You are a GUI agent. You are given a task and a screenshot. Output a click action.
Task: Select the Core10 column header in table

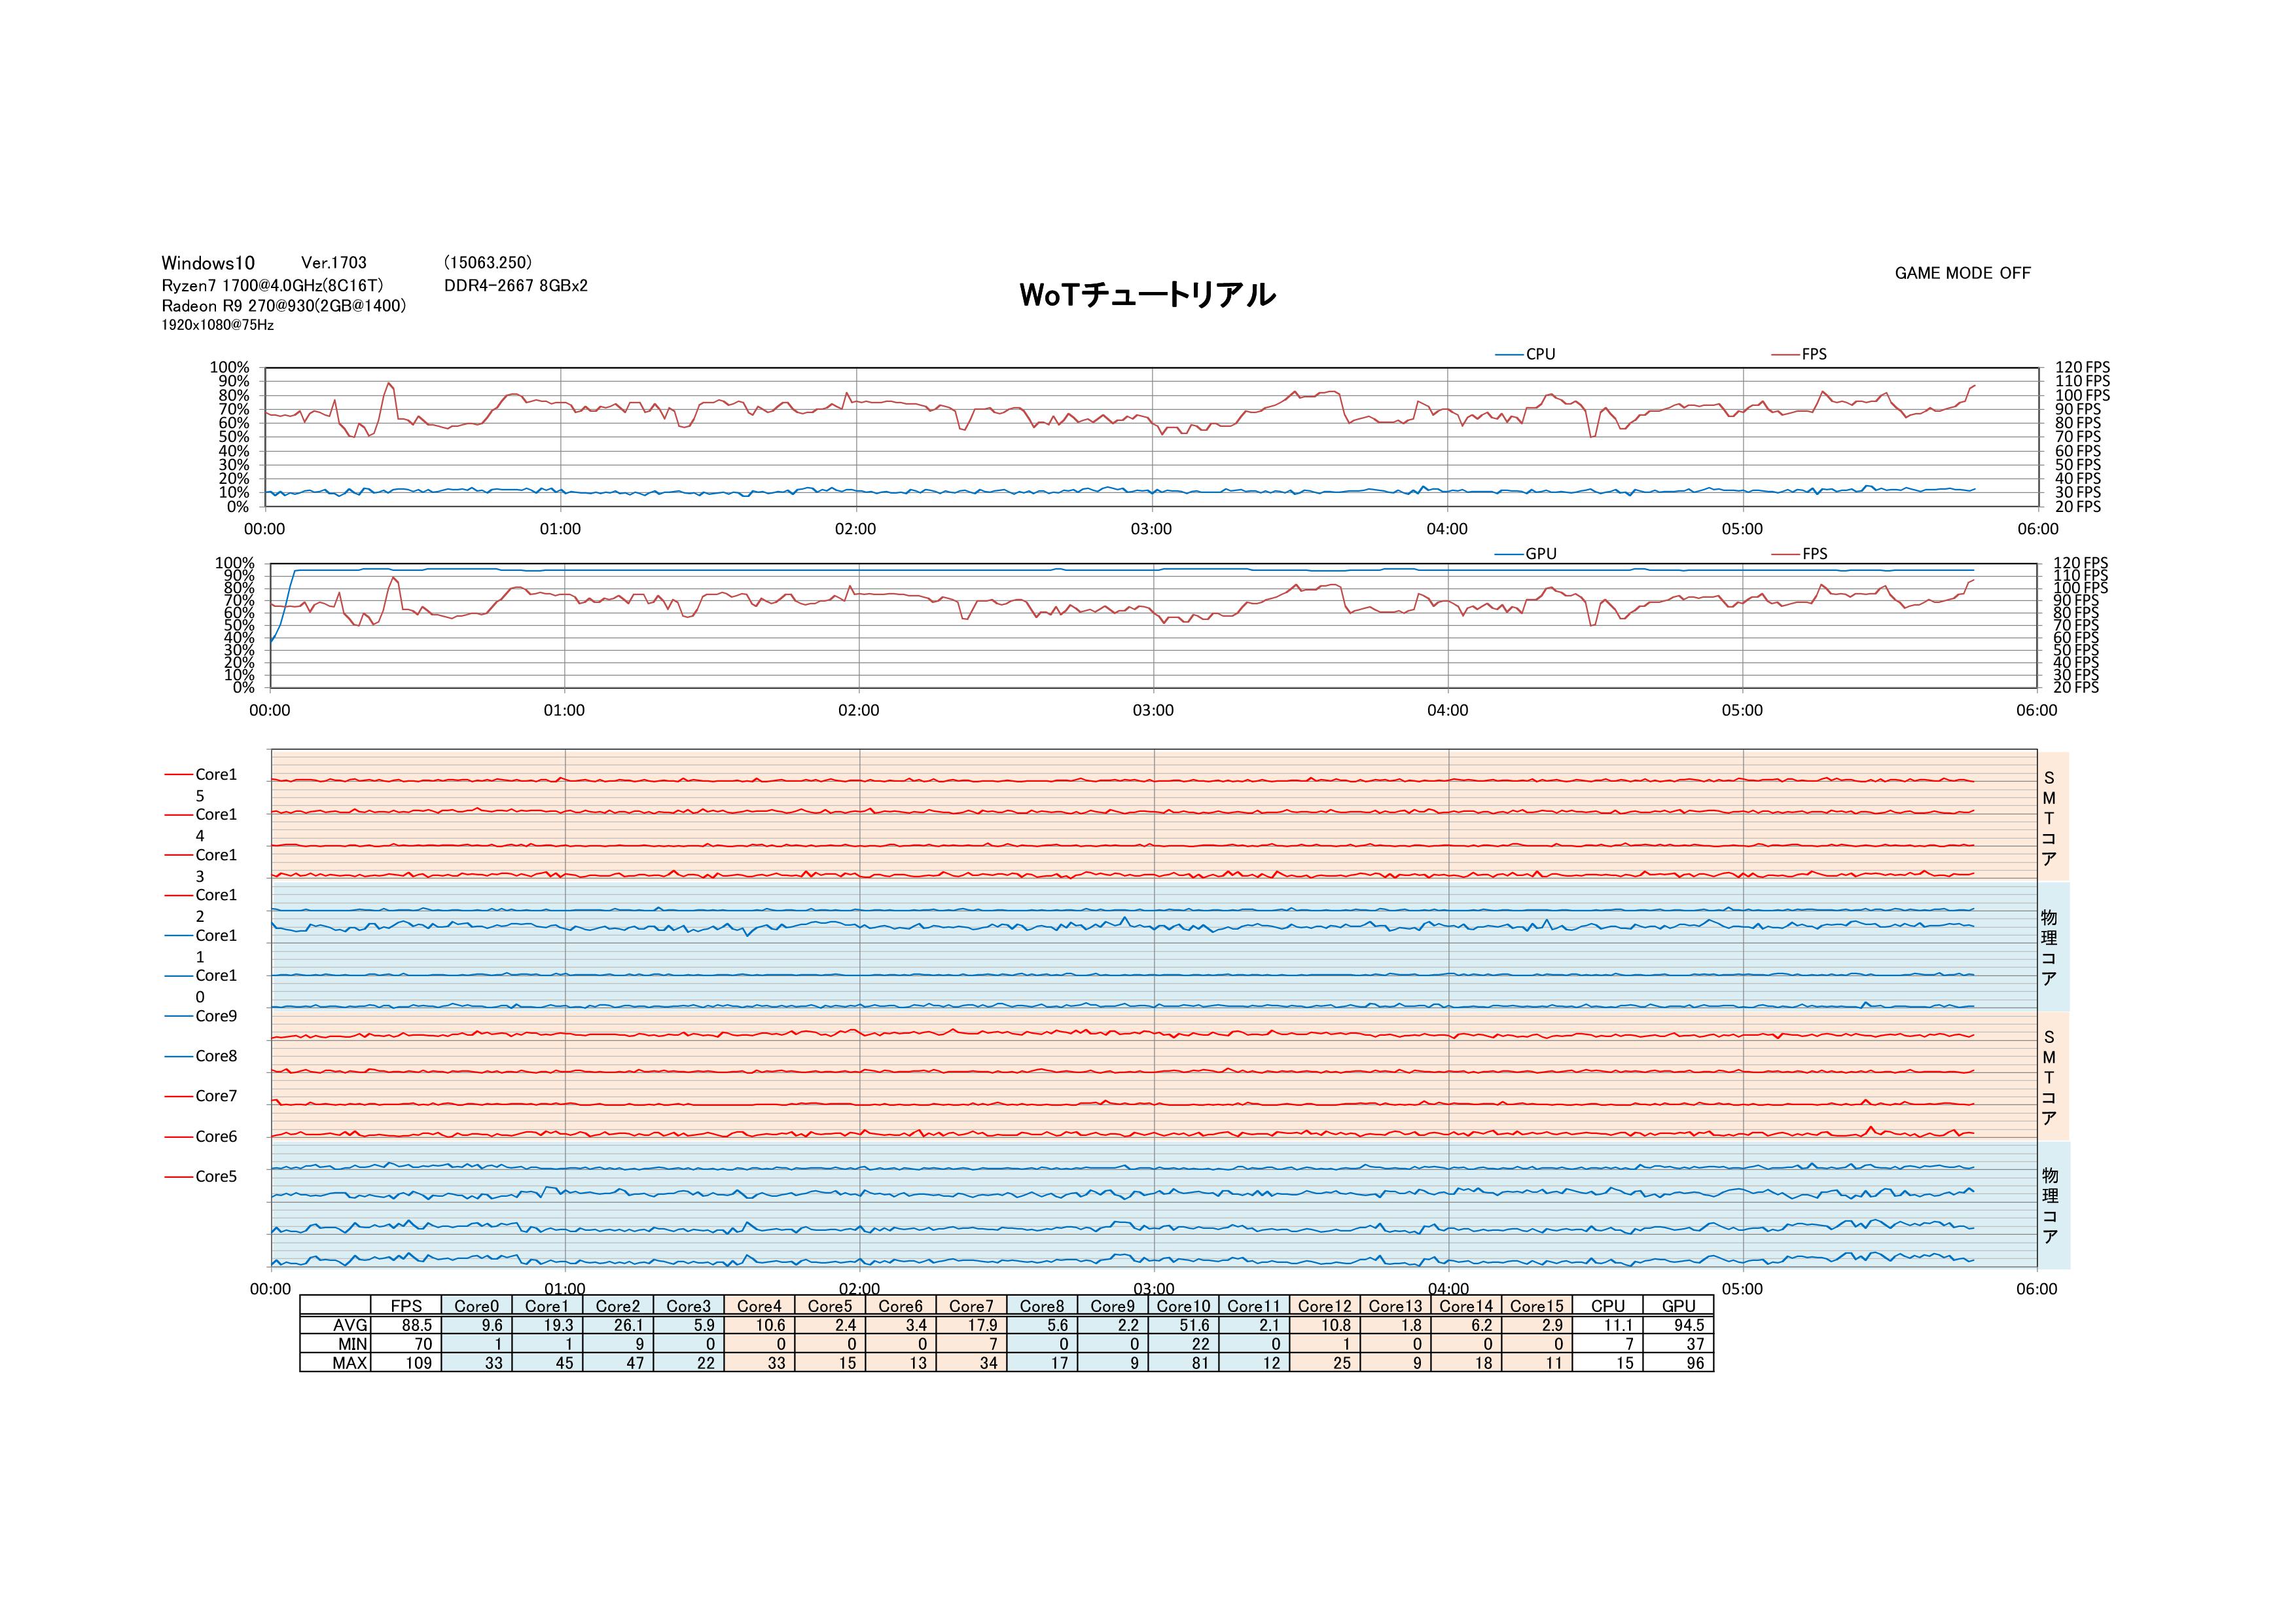[x=1183, y=1306]
